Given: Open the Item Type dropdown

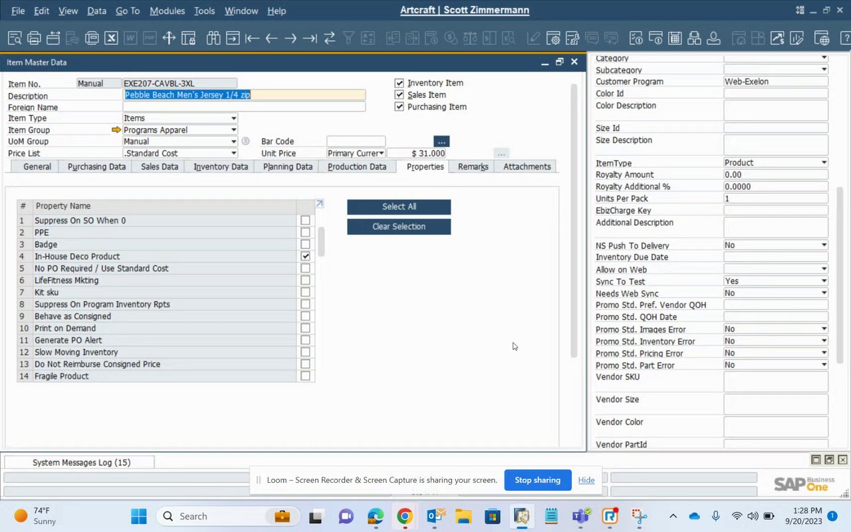Looking at the screenshot, I should click(233, 118).
